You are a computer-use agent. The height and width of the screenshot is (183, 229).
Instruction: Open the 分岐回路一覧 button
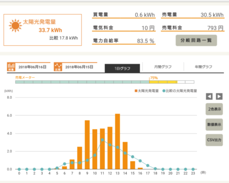coord(196,40)
